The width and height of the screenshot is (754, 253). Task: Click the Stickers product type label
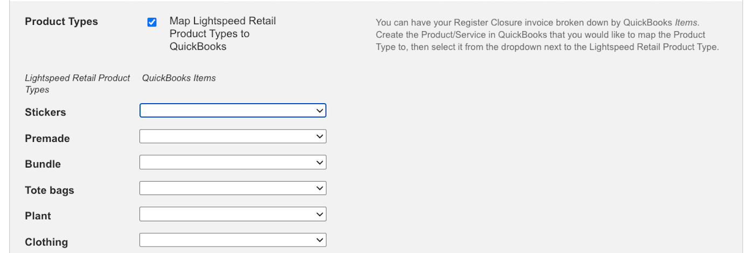[45, 112]
